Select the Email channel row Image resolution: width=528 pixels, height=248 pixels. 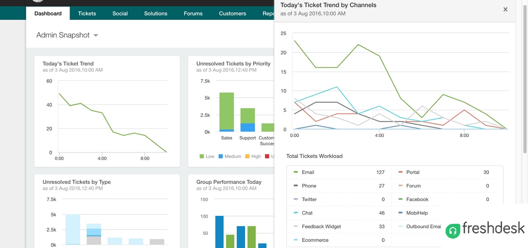pos(339,172)
